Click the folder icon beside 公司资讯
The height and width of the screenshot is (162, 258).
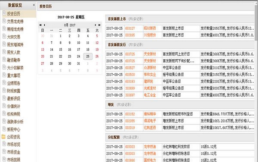[x=3, y=137]
